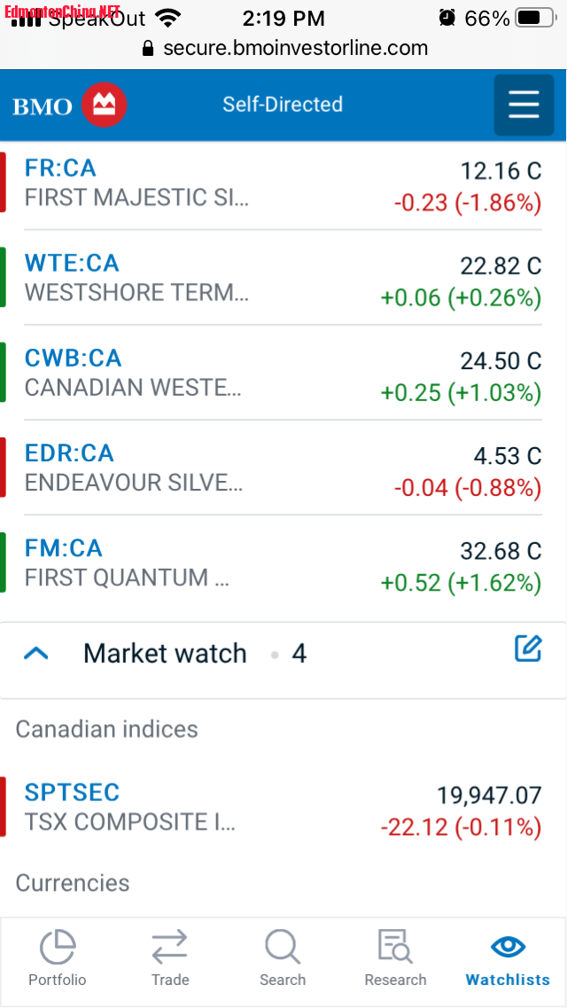Tap the Portfolio pie chart icon
This screenshot has height=1008, width=567.
(58, 948)
